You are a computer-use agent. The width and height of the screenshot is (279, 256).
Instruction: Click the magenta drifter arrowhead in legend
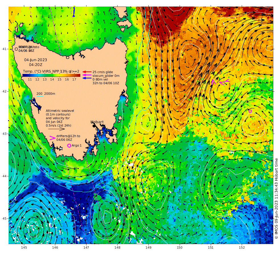click(x=52, y=138)
